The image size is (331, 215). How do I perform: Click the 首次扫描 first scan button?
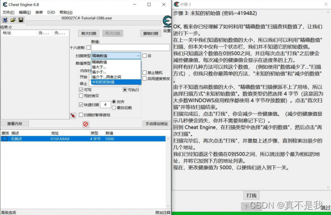tap(89, 33)
